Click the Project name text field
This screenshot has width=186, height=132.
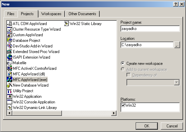[x=150, y=29]
